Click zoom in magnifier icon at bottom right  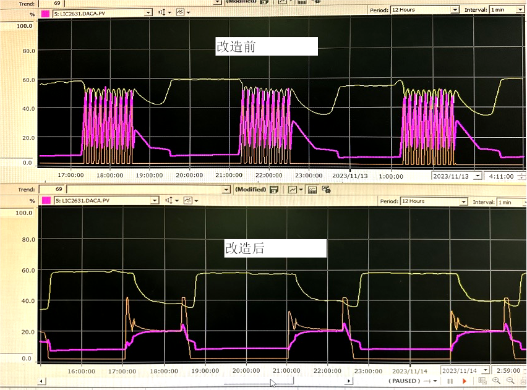[496, 381]
